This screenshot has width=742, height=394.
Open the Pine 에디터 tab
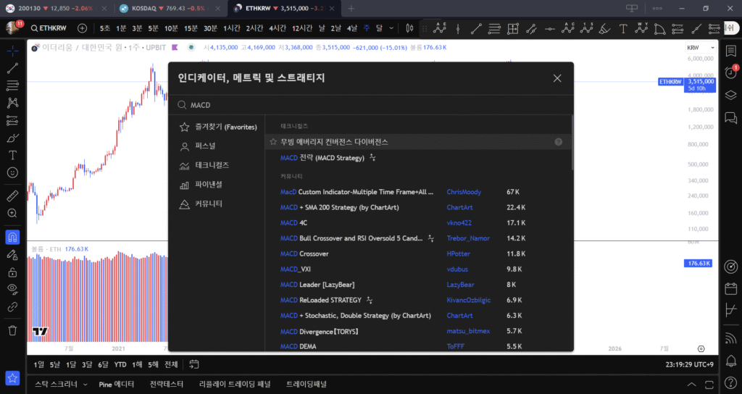[117, 385]
